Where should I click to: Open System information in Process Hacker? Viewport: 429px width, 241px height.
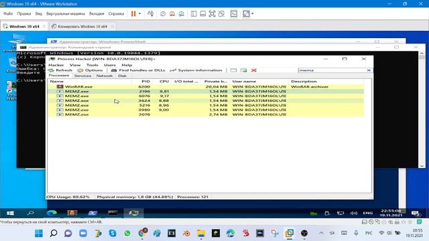(196, 70)
